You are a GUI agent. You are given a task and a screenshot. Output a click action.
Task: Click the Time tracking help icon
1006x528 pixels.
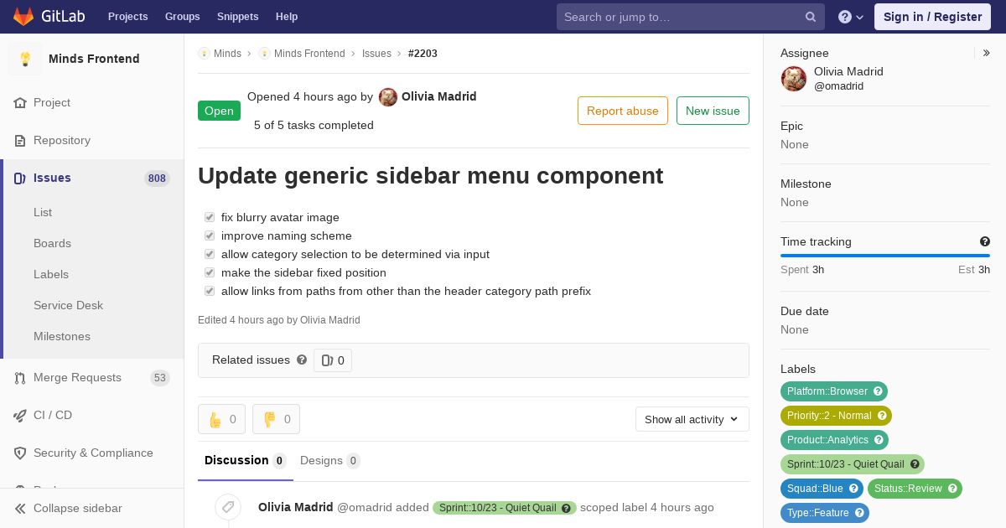[985, 241]
